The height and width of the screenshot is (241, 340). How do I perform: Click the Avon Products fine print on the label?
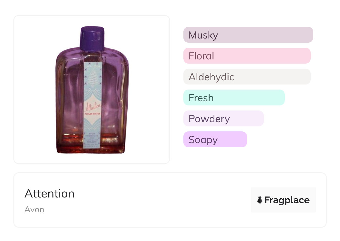[x=92, y=137]
